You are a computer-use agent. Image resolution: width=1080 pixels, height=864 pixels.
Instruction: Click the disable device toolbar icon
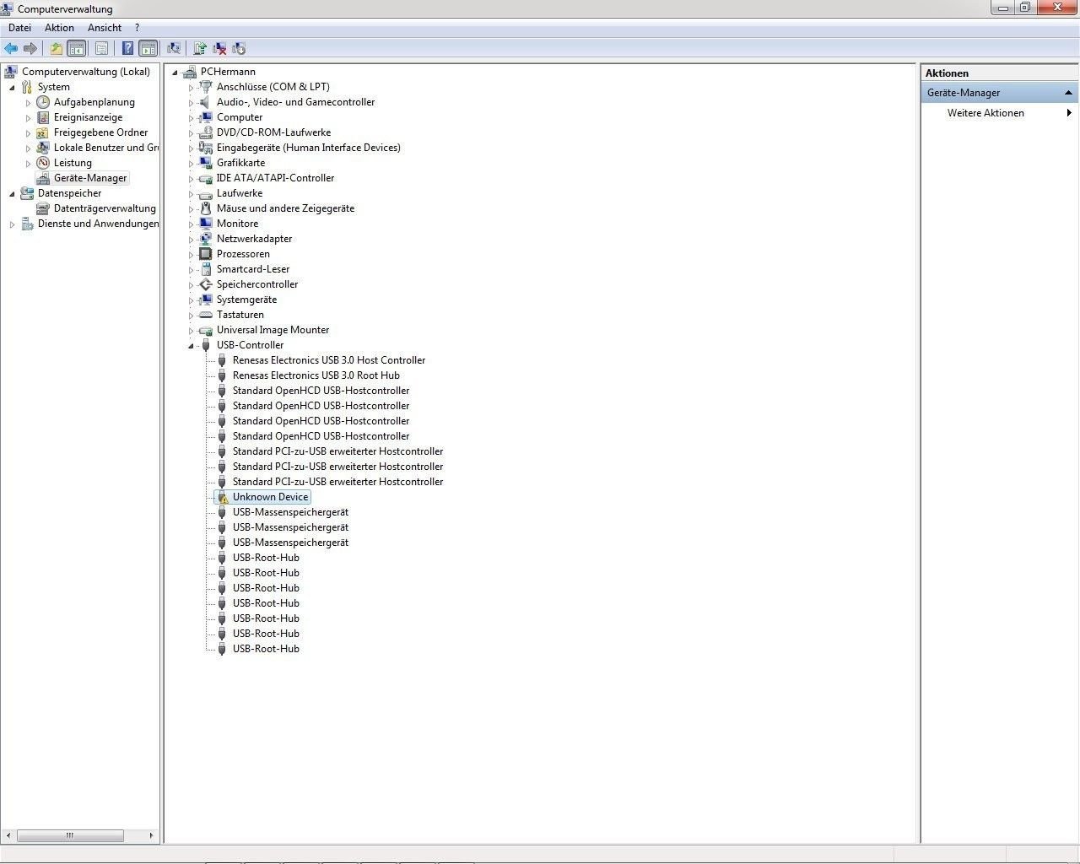click(239, 49)
